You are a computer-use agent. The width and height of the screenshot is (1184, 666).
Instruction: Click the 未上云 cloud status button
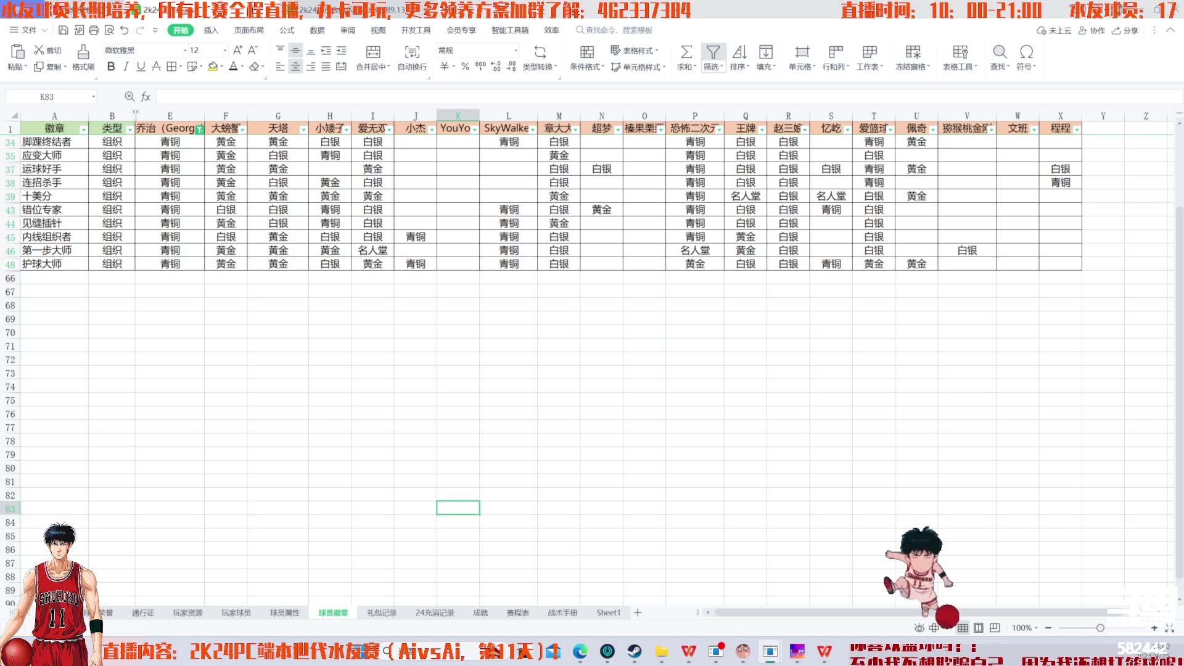1054,30
